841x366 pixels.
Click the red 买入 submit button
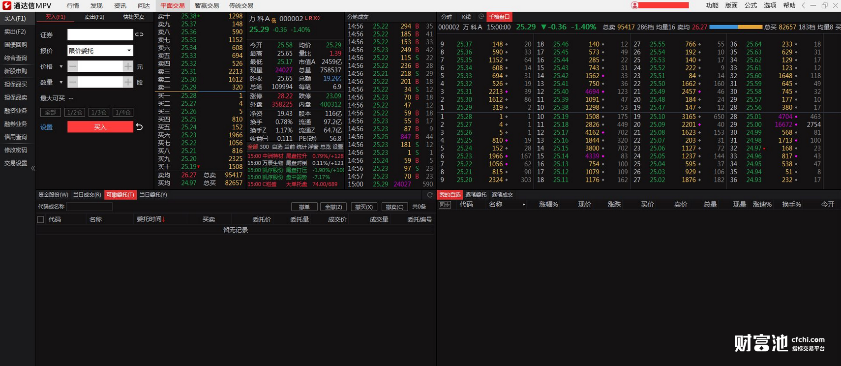[x=100, y=127]
